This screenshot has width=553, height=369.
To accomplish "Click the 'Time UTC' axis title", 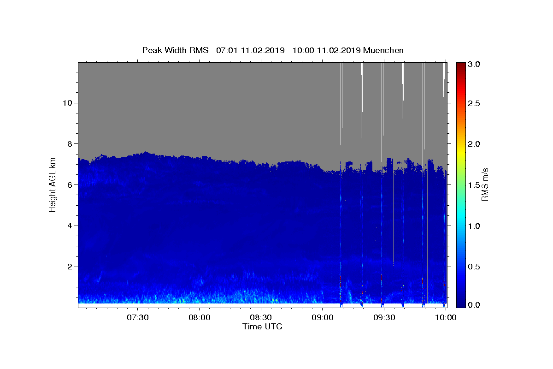I will [263, 327].
